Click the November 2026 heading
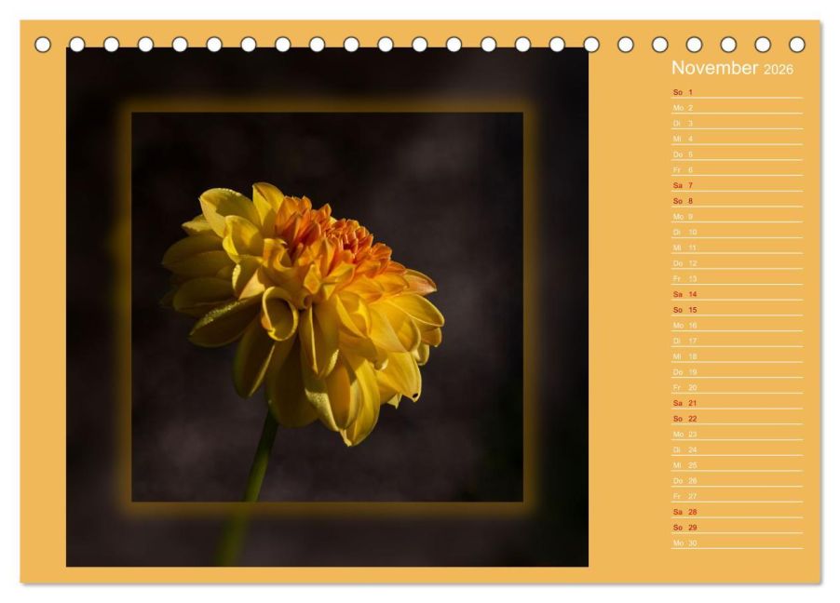 click(x=732, y=68)
